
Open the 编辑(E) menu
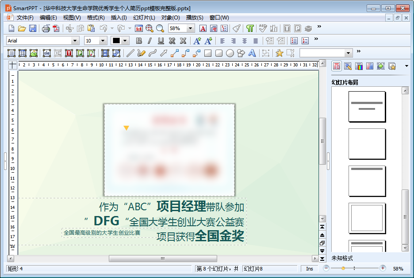tap(48, 18)
